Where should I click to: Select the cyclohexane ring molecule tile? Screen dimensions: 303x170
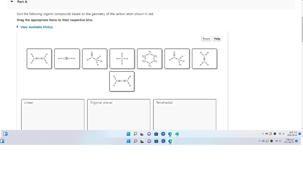(150, 58)
